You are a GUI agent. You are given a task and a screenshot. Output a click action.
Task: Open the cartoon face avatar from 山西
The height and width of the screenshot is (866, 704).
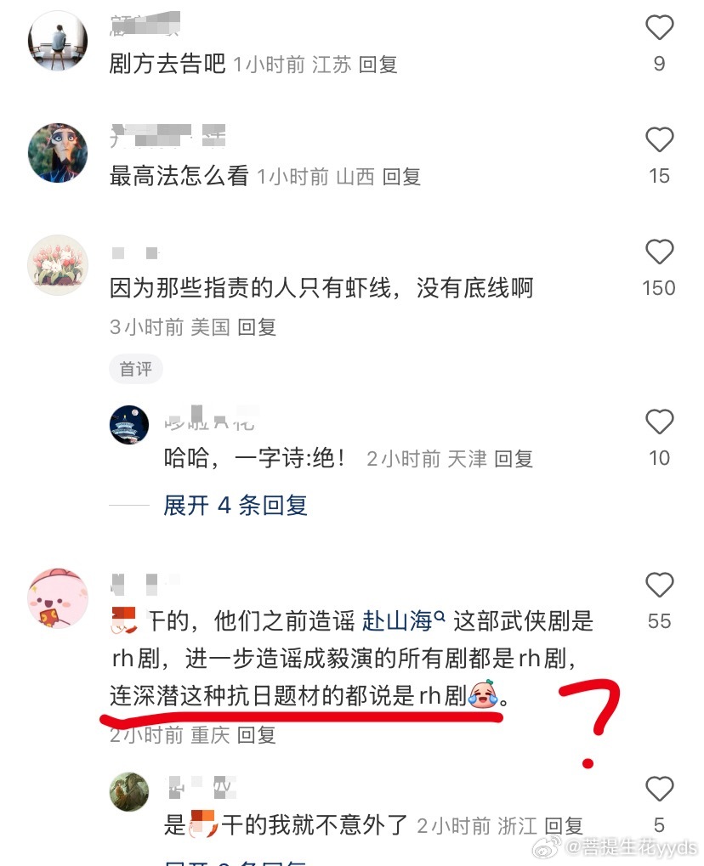pos(58,153)
